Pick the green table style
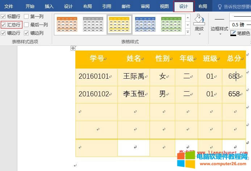 pos(171,24)
